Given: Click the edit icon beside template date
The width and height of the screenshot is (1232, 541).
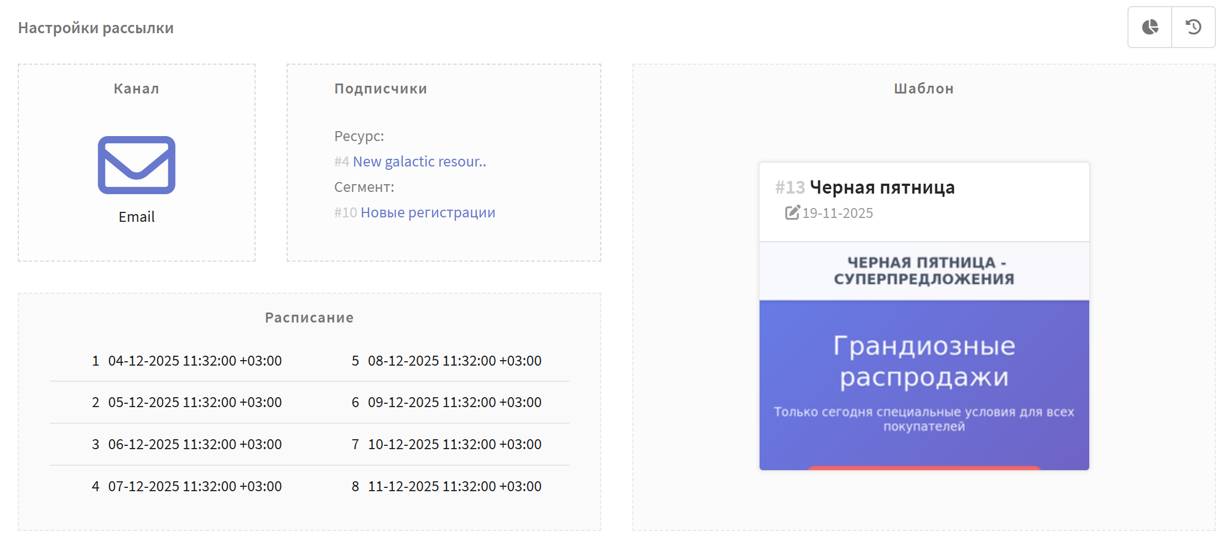Looking at the screenshot, I should [792, 213].
